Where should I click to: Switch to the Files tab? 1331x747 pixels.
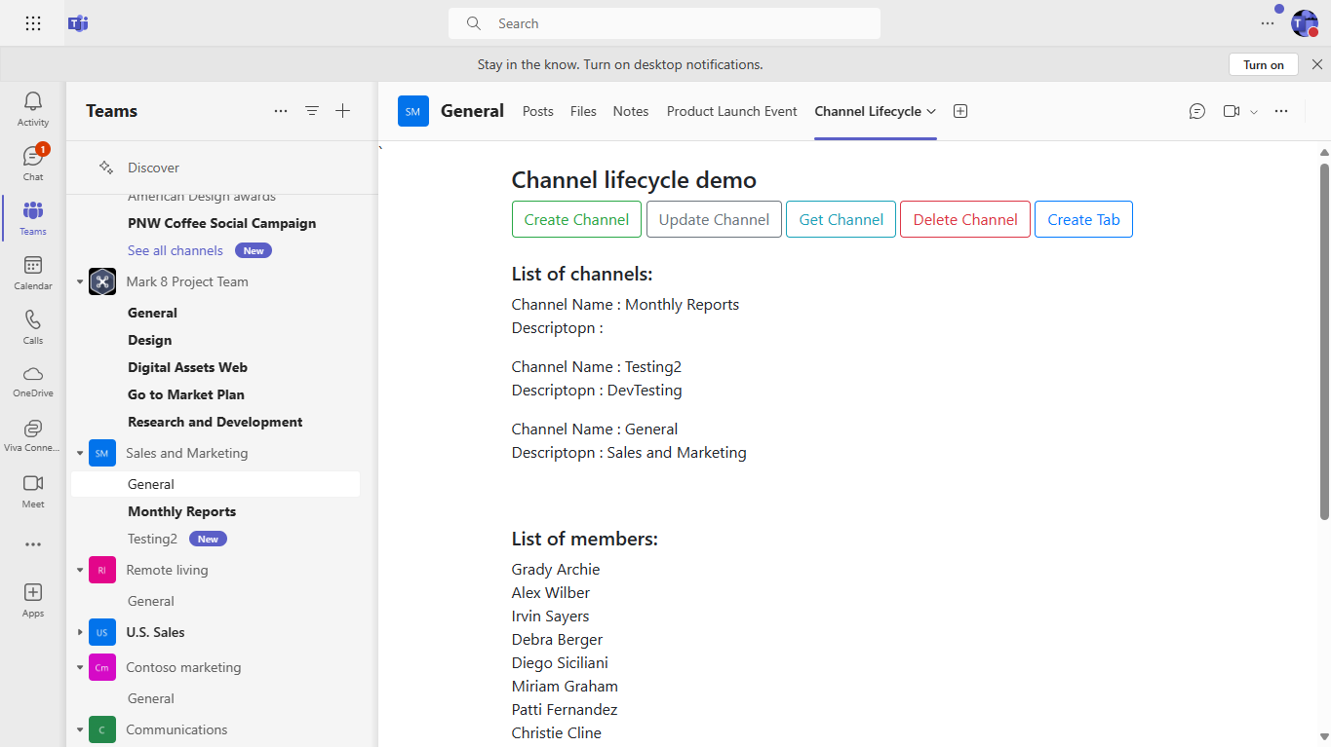coord(583,111)
